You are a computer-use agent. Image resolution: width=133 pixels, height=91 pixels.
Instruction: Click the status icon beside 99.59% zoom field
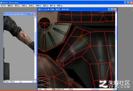(x=11, y=82)
